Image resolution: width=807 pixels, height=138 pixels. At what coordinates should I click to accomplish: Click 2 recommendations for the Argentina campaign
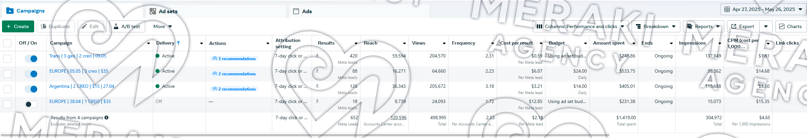234,89
